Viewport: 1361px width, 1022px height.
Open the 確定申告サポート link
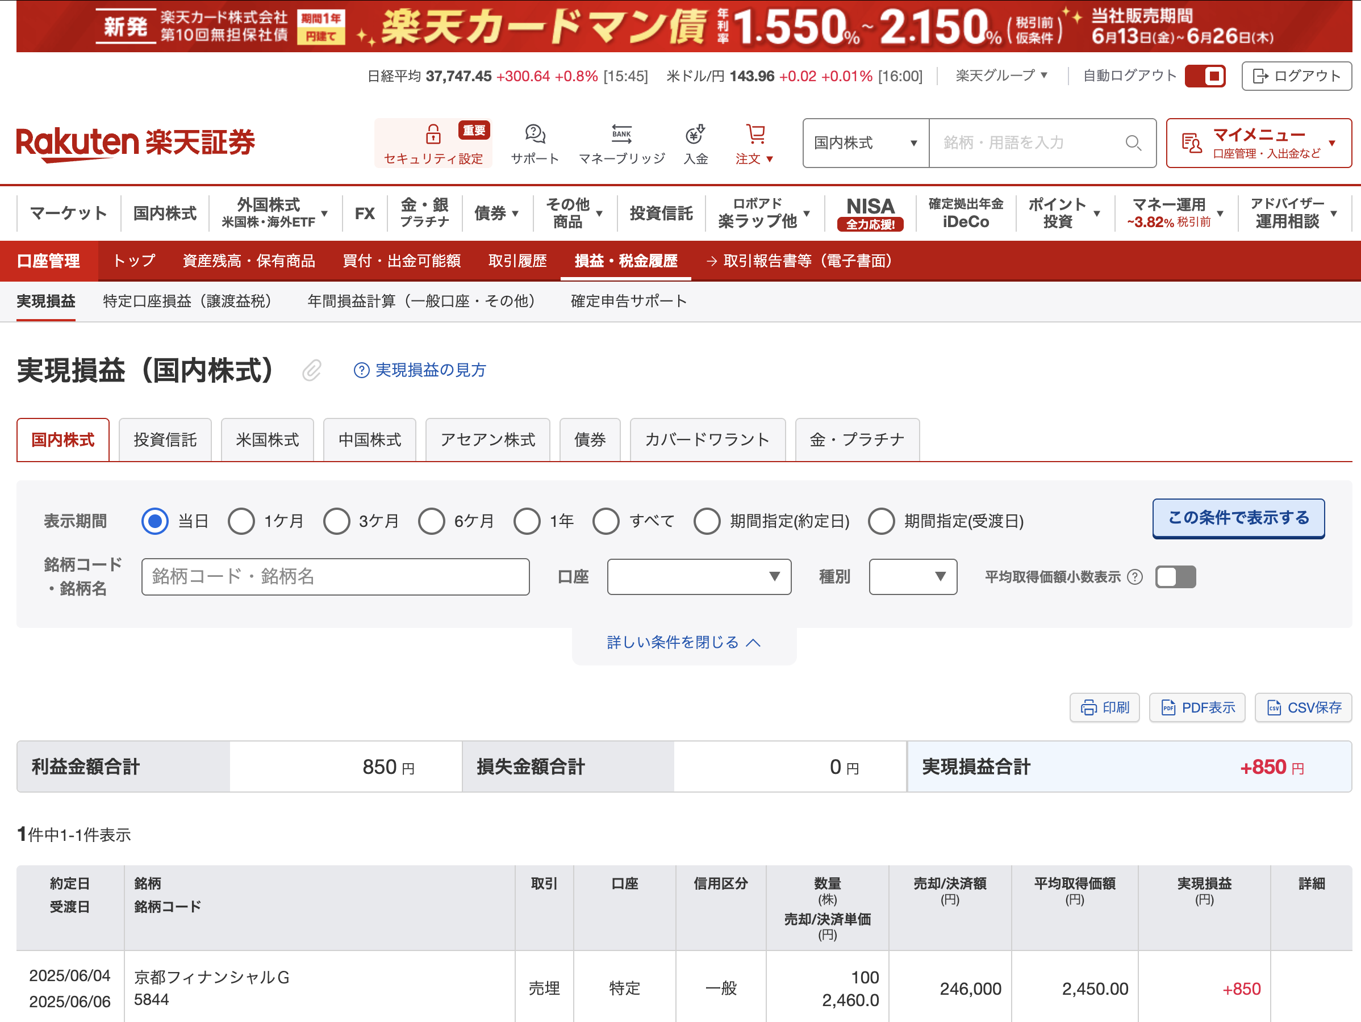click(628, 301)
